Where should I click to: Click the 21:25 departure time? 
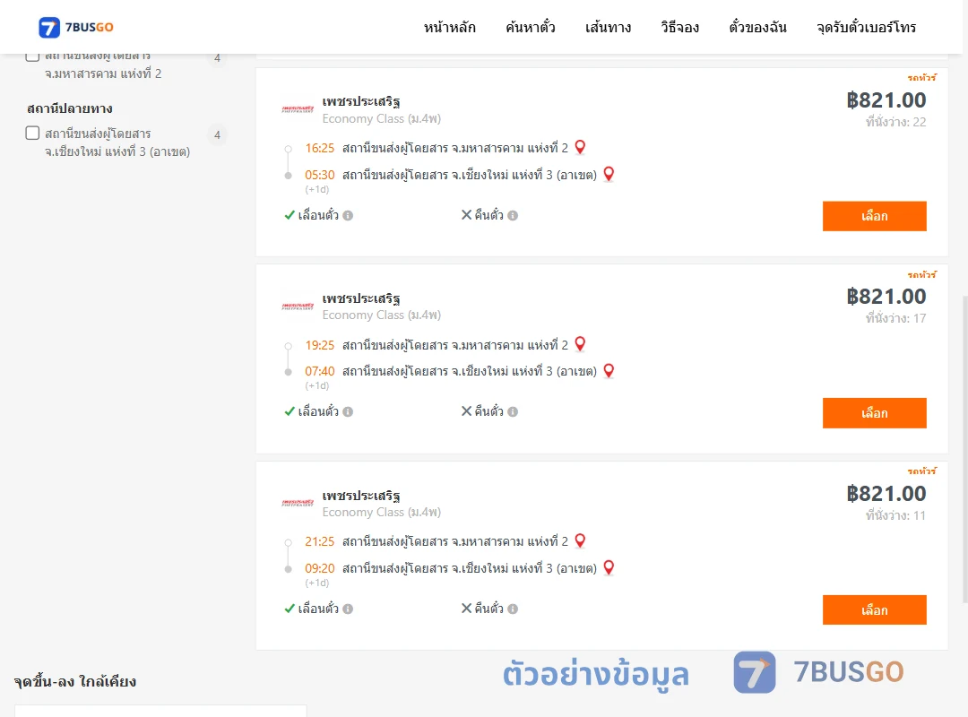pos(319,541)
